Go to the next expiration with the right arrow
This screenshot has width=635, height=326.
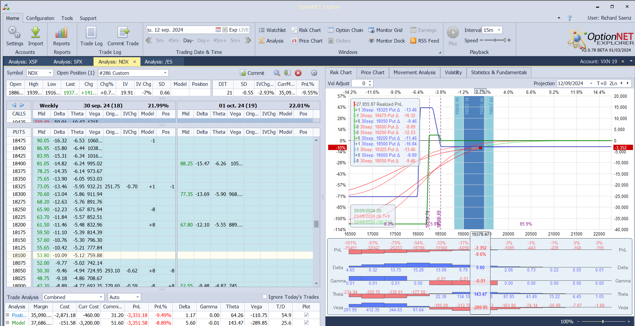[22, 105]
